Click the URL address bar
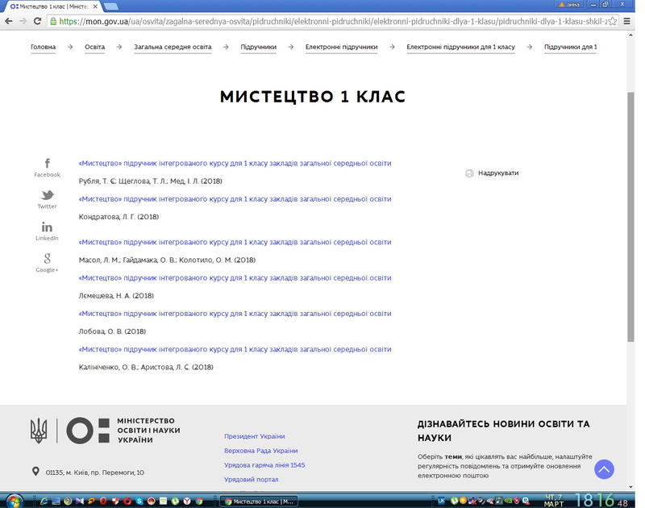Image resolution: width=645 pixels, height=508 pixels. click(333, 22)
